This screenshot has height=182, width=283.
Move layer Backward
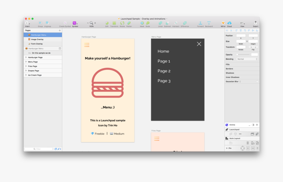point(209,23)
